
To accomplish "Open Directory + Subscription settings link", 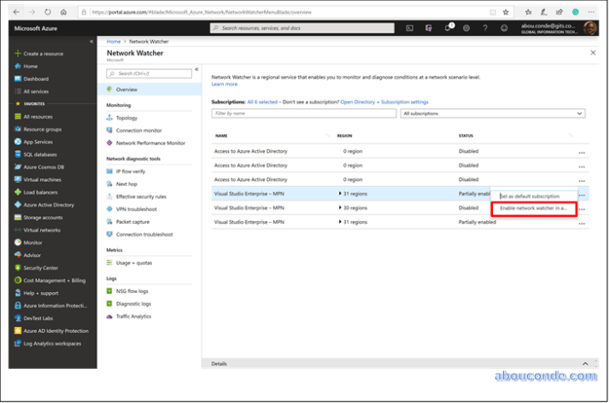I will pos(384,102).
